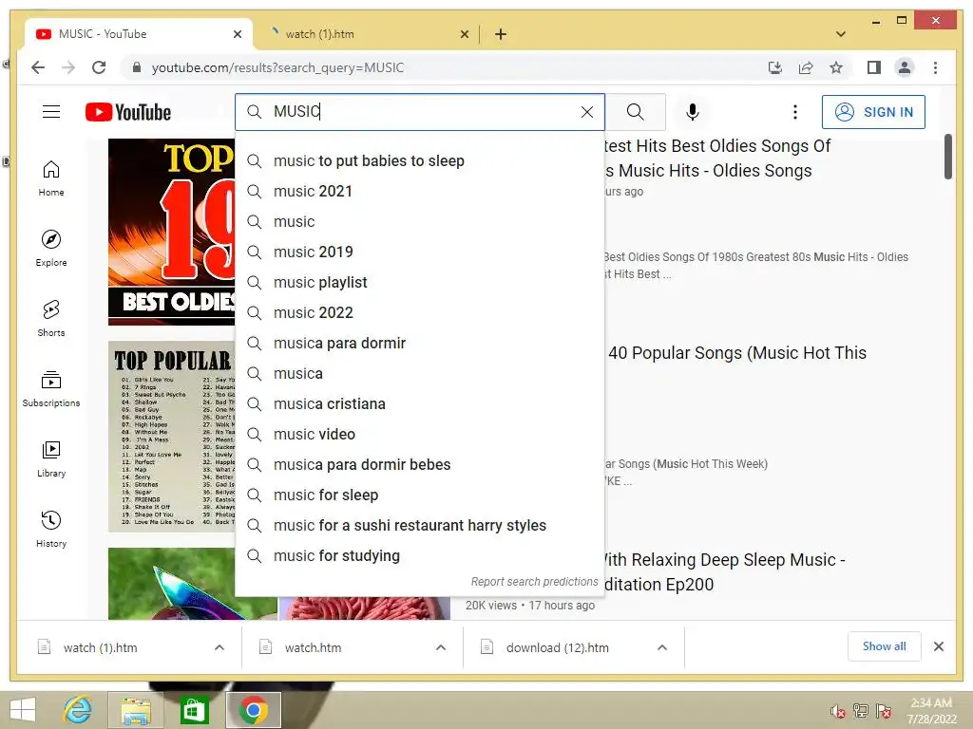Open the YouTube hamburger guide menu
The height and width of the screenshot is (729, 973).
pyautogui.click(x=51, y=112)
